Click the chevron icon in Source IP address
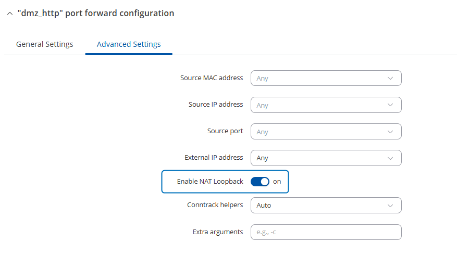This screenshot has width=457, height=255. pyautogui.click(x=390, y=105)
